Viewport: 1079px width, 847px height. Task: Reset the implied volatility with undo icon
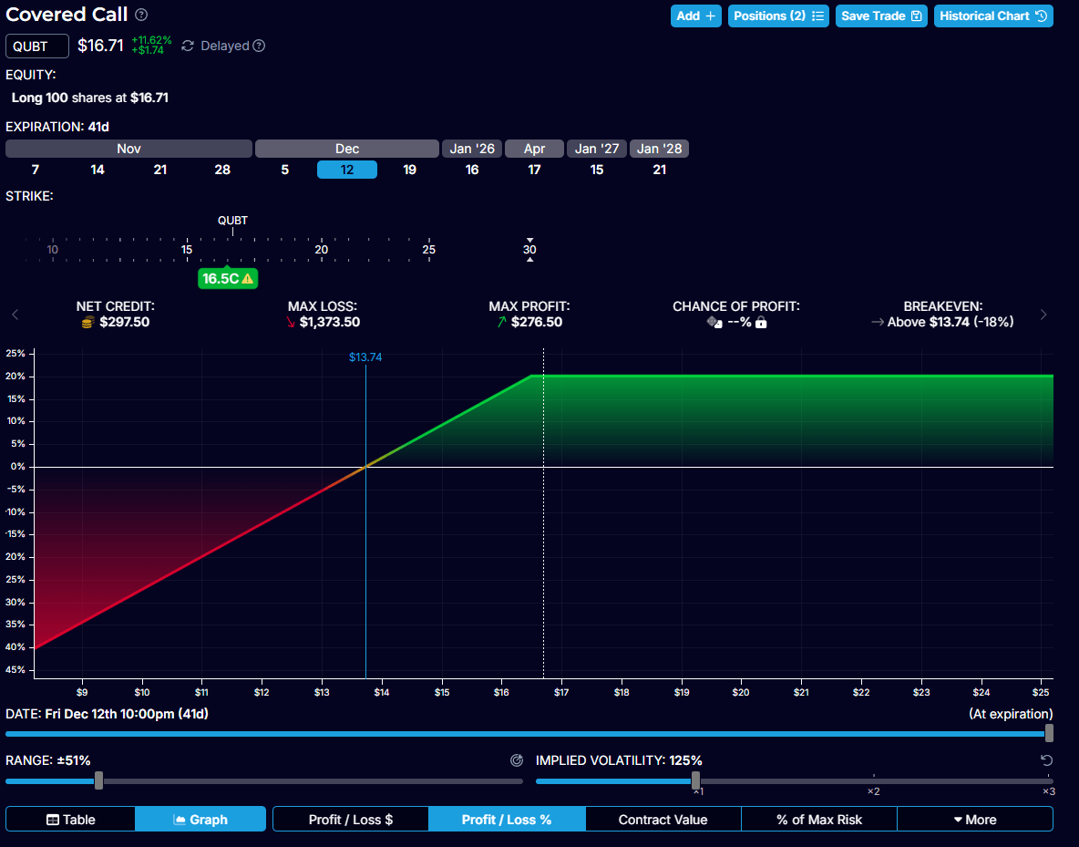click(1046, 760)
